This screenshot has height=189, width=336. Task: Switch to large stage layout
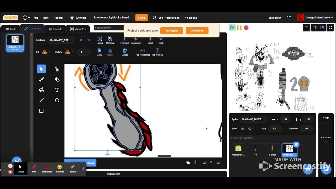point(322,28)
